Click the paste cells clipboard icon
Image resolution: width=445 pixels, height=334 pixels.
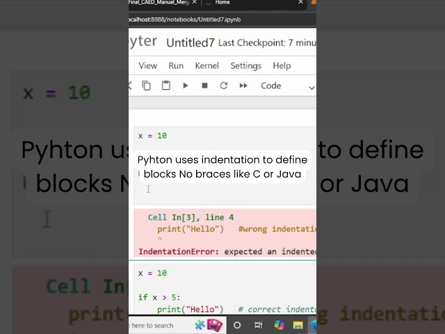coord(166,85)
